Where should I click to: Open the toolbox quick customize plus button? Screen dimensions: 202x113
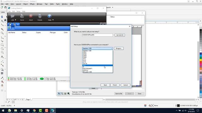click(x=2, y=90)
